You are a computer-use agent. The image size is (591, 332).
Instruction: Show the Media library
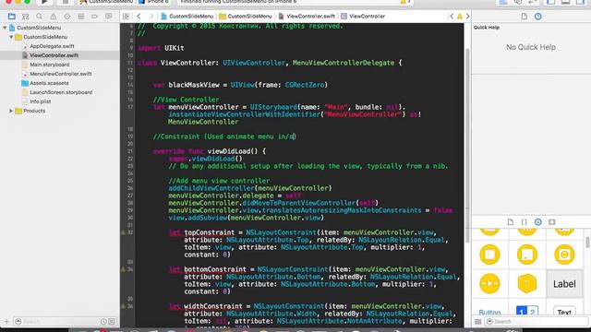[x=552, y=222]
